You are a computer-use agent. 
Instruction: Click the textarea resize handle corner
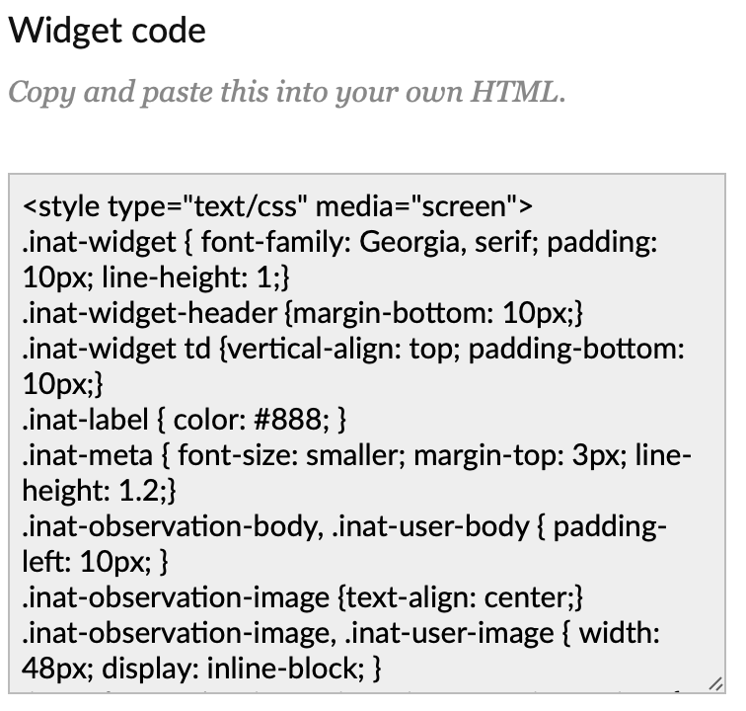(714, 683)
